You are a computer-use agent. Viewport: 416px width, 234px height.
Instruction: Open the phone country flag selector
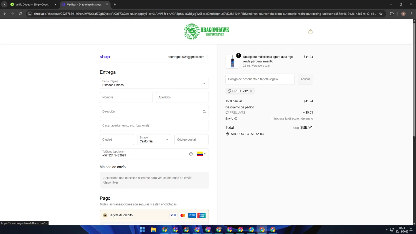[x=202, y=154]
